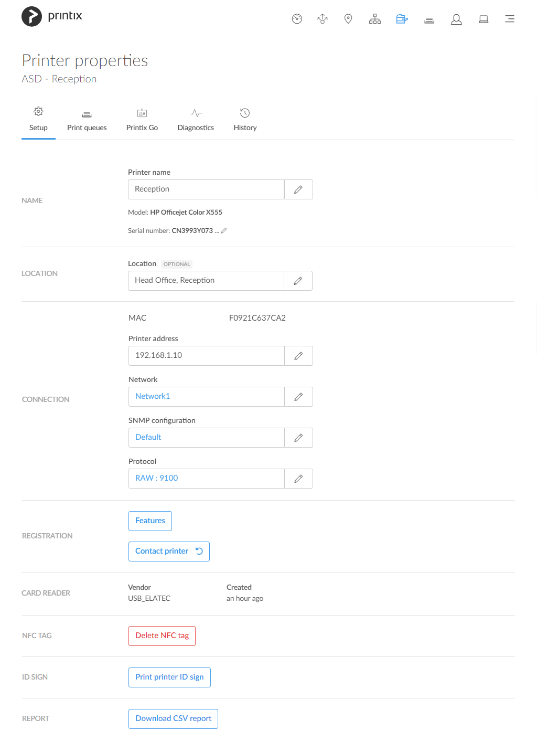Image resolution: width=537 pixels, height=742 pixels.
Task: Open the Printers icon in top bar
Action: coord(402,19)
